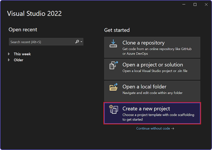This screenshot has width=212, height=150.
Task: Follow the Continue without code link
Action: tap(155, 128)
